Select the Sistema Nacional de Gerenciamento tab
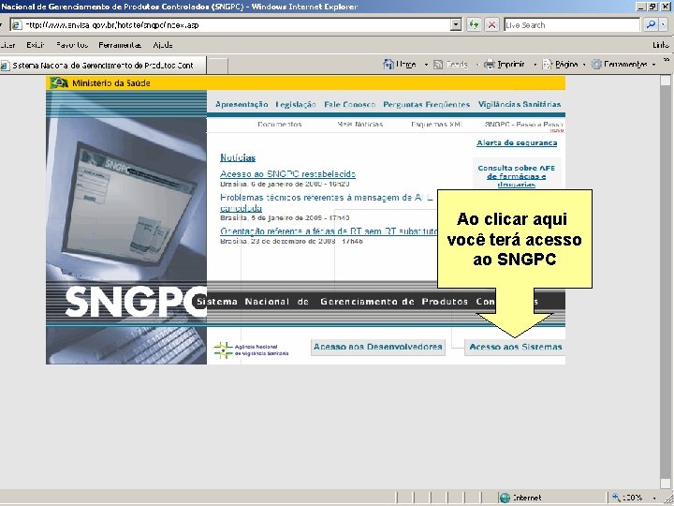The height and width of the screenshot is (506, 674). (103, 66)
